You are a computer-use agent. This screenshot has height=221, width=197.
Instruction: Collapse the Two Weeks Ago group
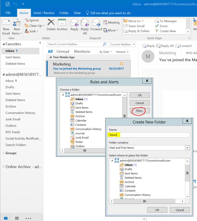(50, 57)
